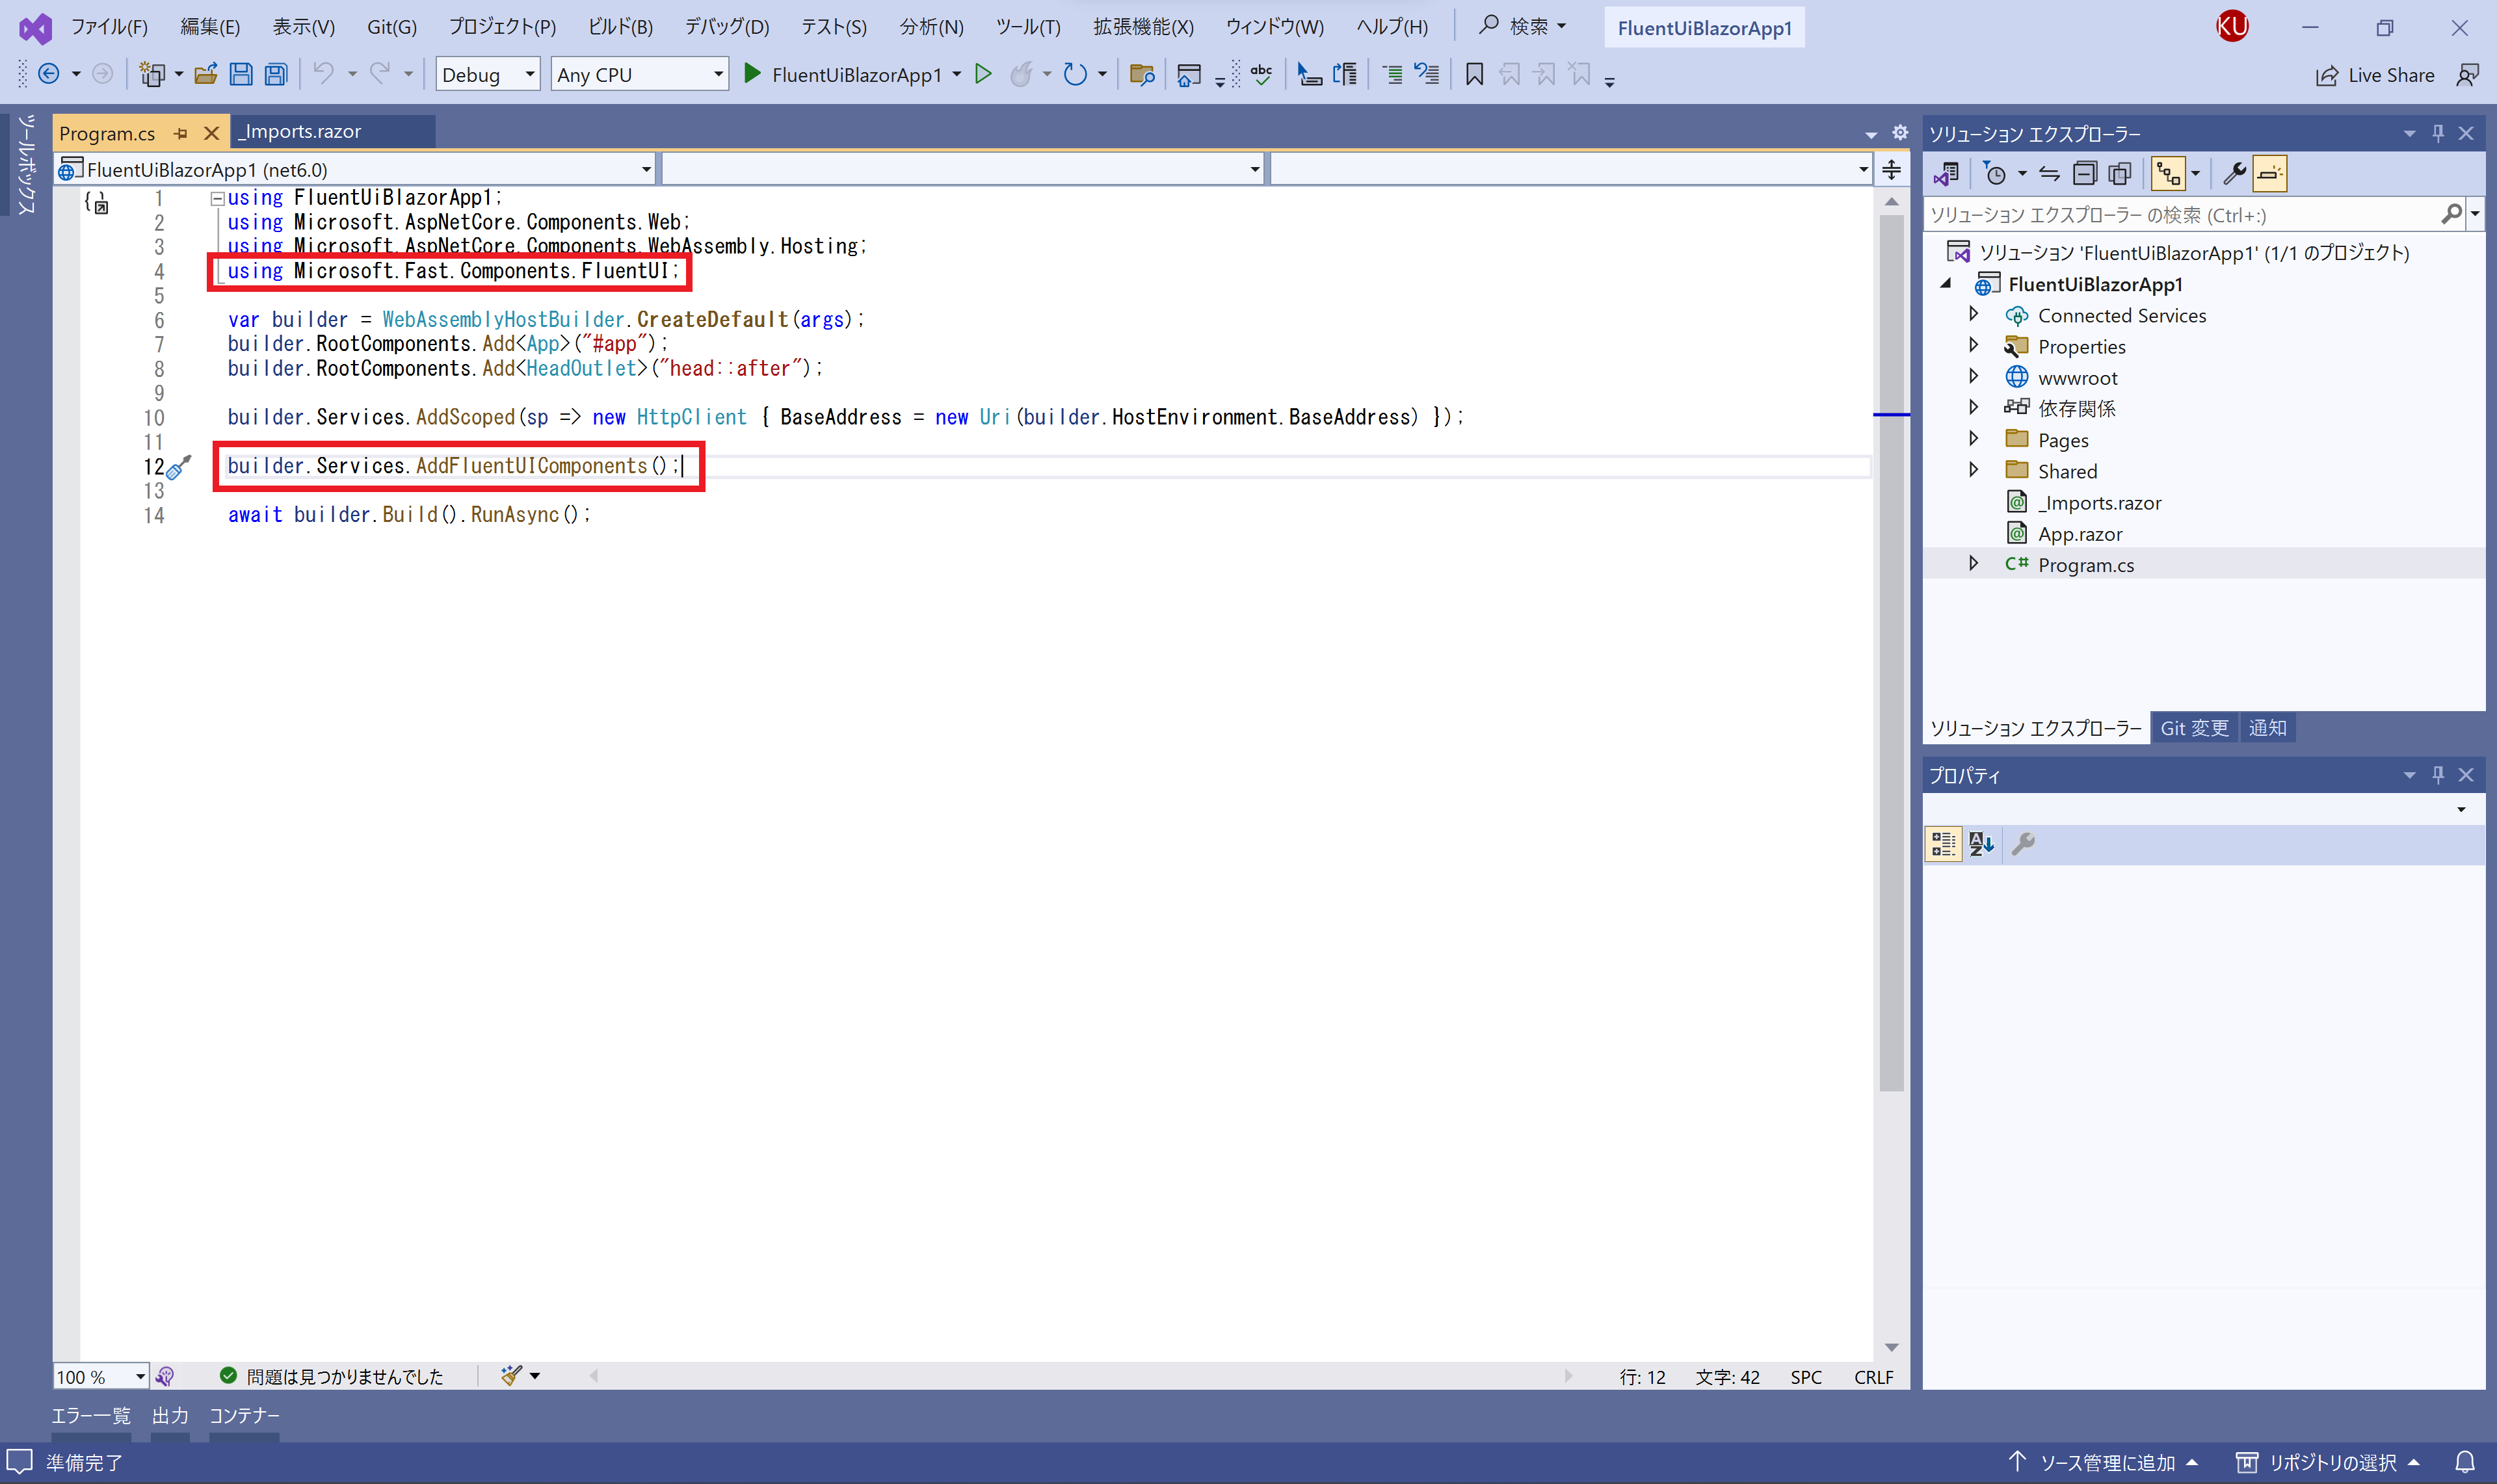The height and width of the screenshot is (1484, 2497).
Task: Collapse the FluentUiBlazorApp1 project node
Action: (1947, 284)
